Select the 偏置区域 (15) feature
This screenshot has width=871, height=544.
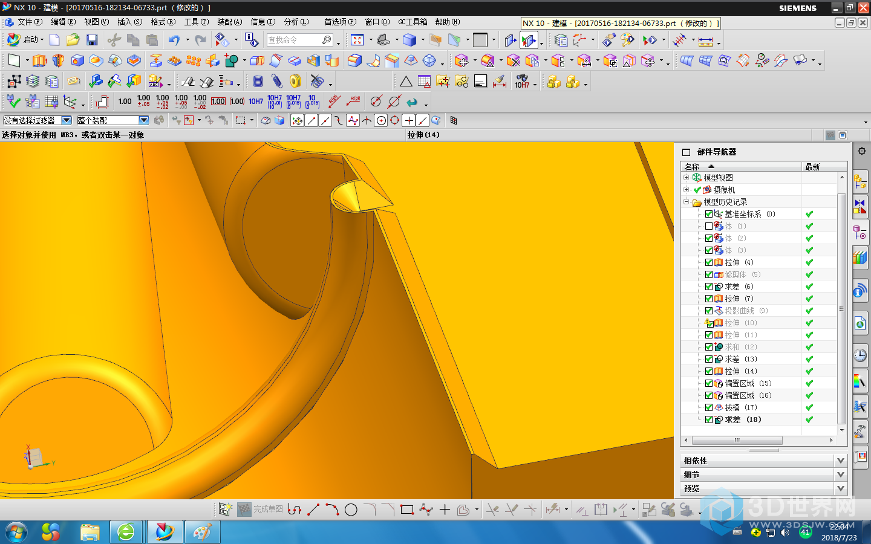748,383
